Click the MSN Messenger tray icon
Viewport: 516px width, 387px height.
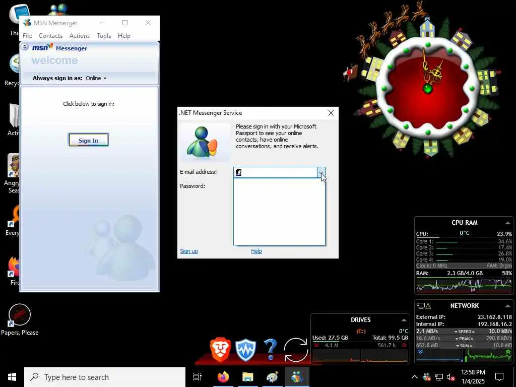pyautogui.click(x=426, y=377)
